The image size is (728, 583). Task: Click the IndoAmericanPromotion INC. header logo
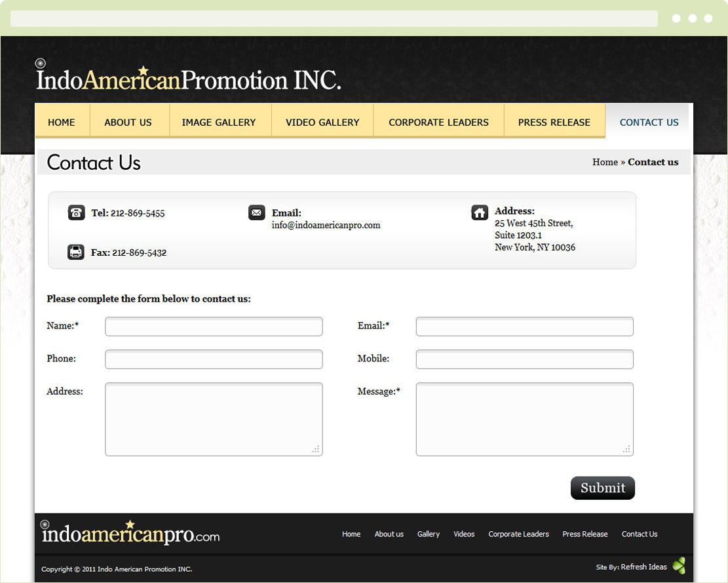189,79
